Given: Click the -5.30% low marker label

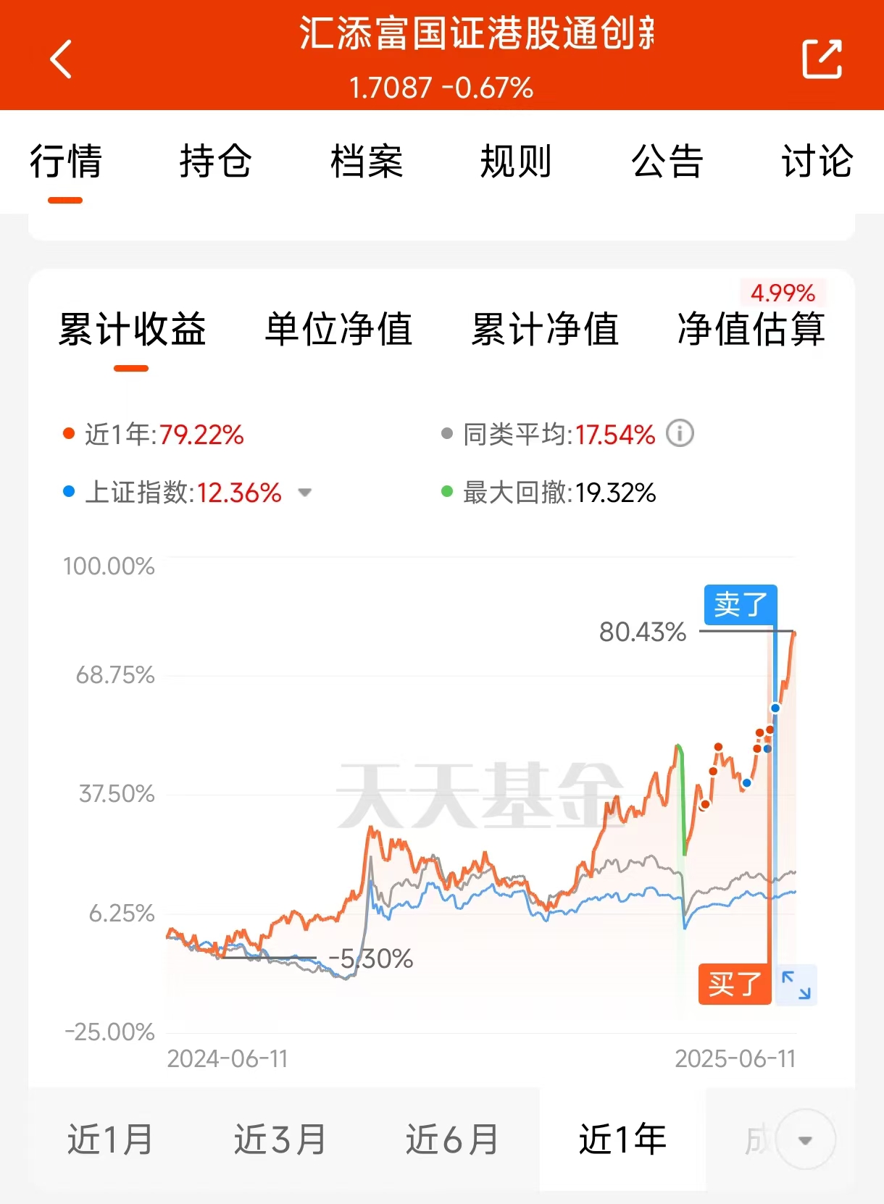Looking at the screenshot, I should (371, 959).
